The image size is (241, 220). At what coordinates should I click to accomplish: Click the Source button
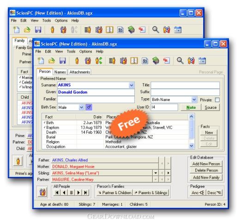tap(211, 107)
